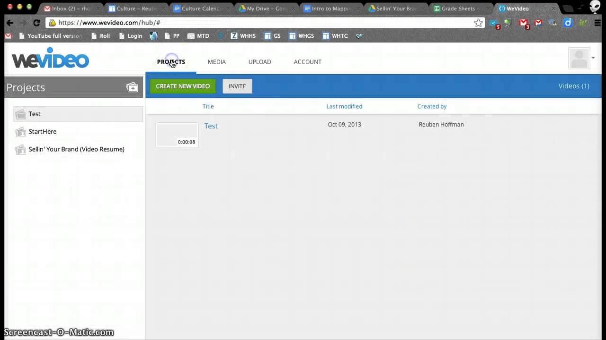The image size is (606, 340).
Task: Click the INVITE button
Action: click(237, 86)
